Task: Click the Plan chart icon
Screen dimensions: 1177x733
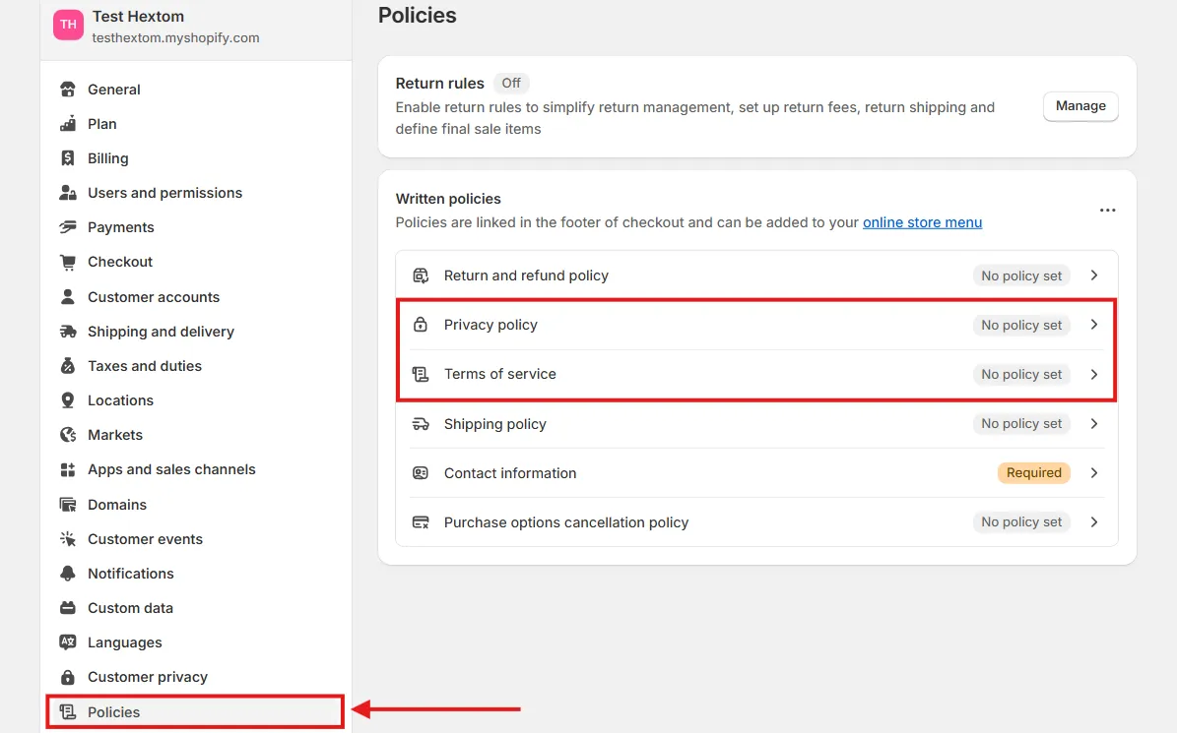Action: pos(68,124)
